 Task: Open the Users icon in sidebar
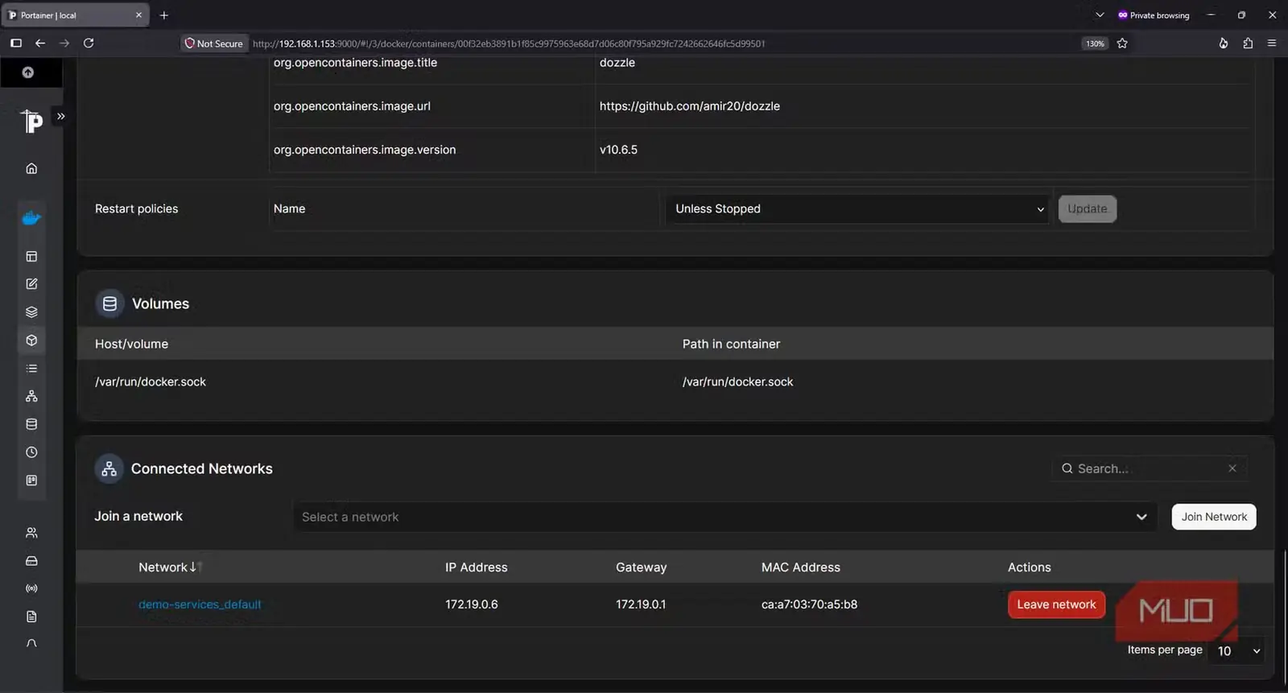tap(31, 533)
